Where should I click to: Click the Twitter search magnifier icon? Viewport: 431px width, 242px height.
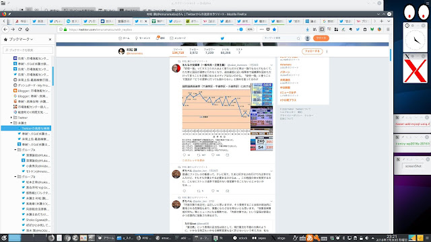(x=298, y=38)
